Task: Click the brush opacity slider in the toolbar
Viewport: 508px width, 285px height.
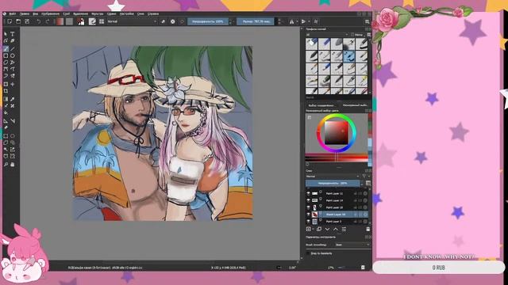Action: [x=208, y=21]
